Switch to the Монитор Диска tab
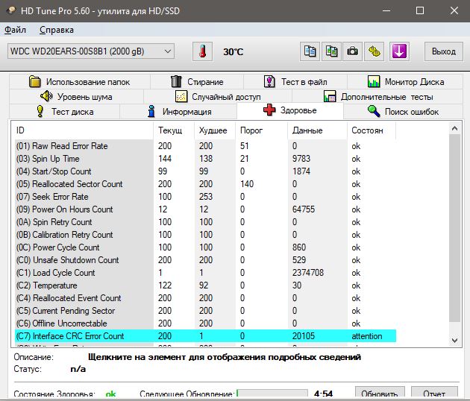Screen dimensions: 470x401 pyautogui.click(x=405, y=81)
